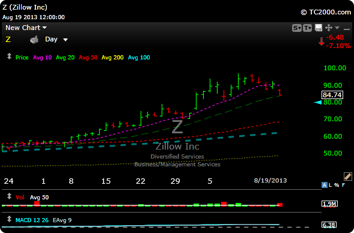The width and height of the screenshot is (354, 233).
Task: Toggle the F scale option
Action: click(x=343, y=185)
